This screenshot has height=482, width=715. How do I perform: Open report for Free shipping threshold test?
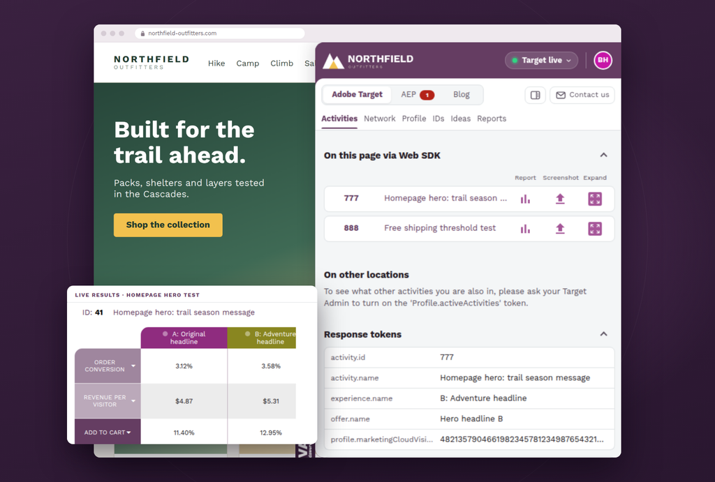525,229
